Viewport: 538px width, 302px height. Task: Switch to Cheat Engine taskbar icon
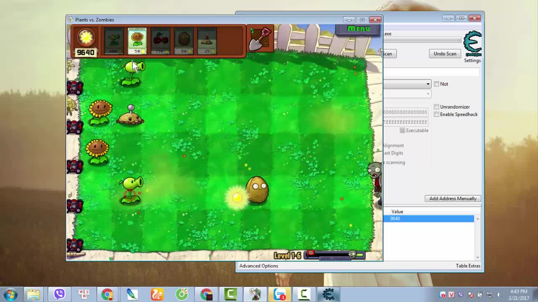tap(329, 294)
